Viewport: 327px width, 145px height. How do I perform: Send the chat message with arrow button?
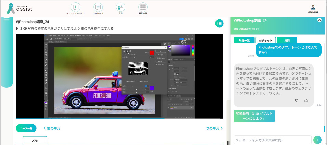[318, 140]
